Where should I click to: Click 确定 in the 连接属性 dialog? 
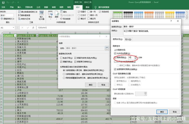coord(162,112)
